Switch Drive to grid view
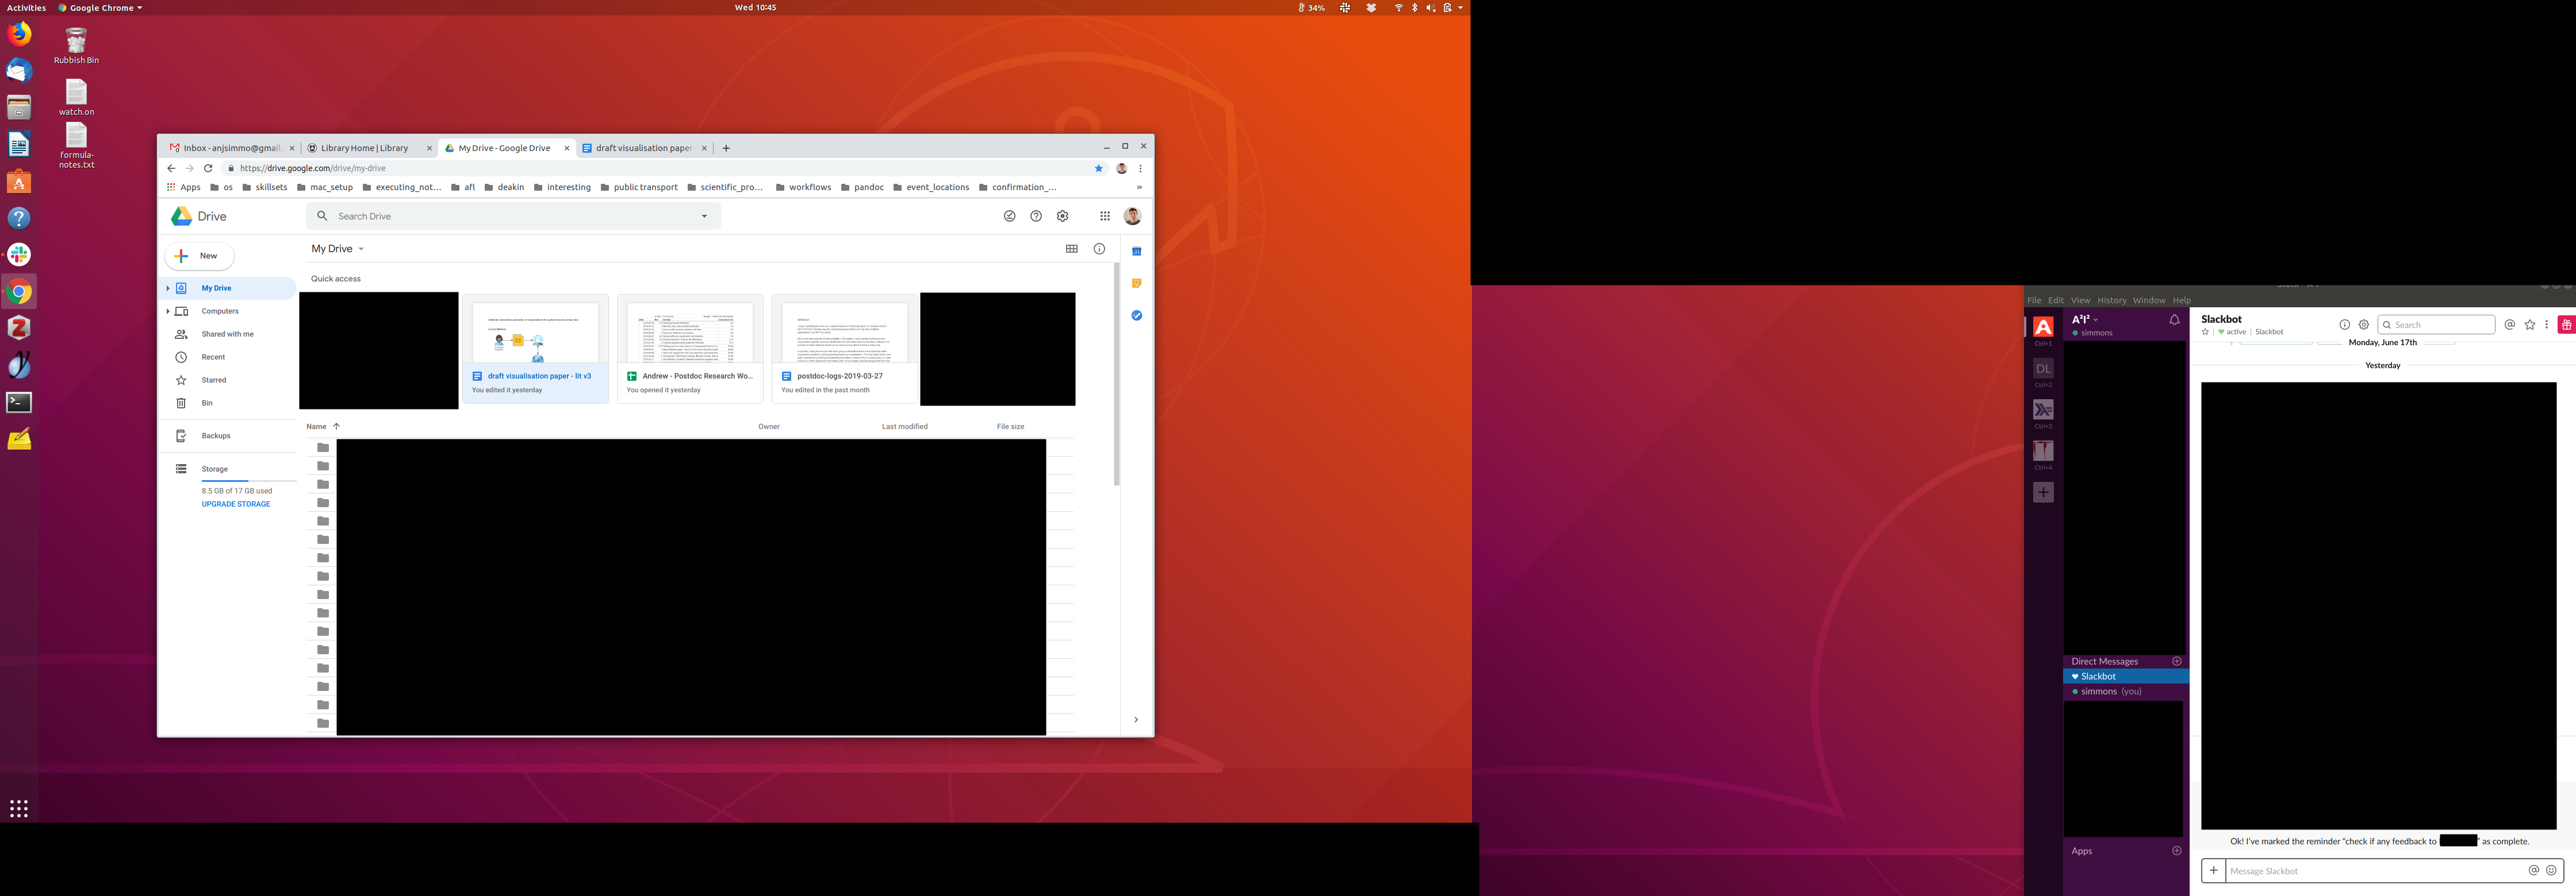 tap(1072, 249)
